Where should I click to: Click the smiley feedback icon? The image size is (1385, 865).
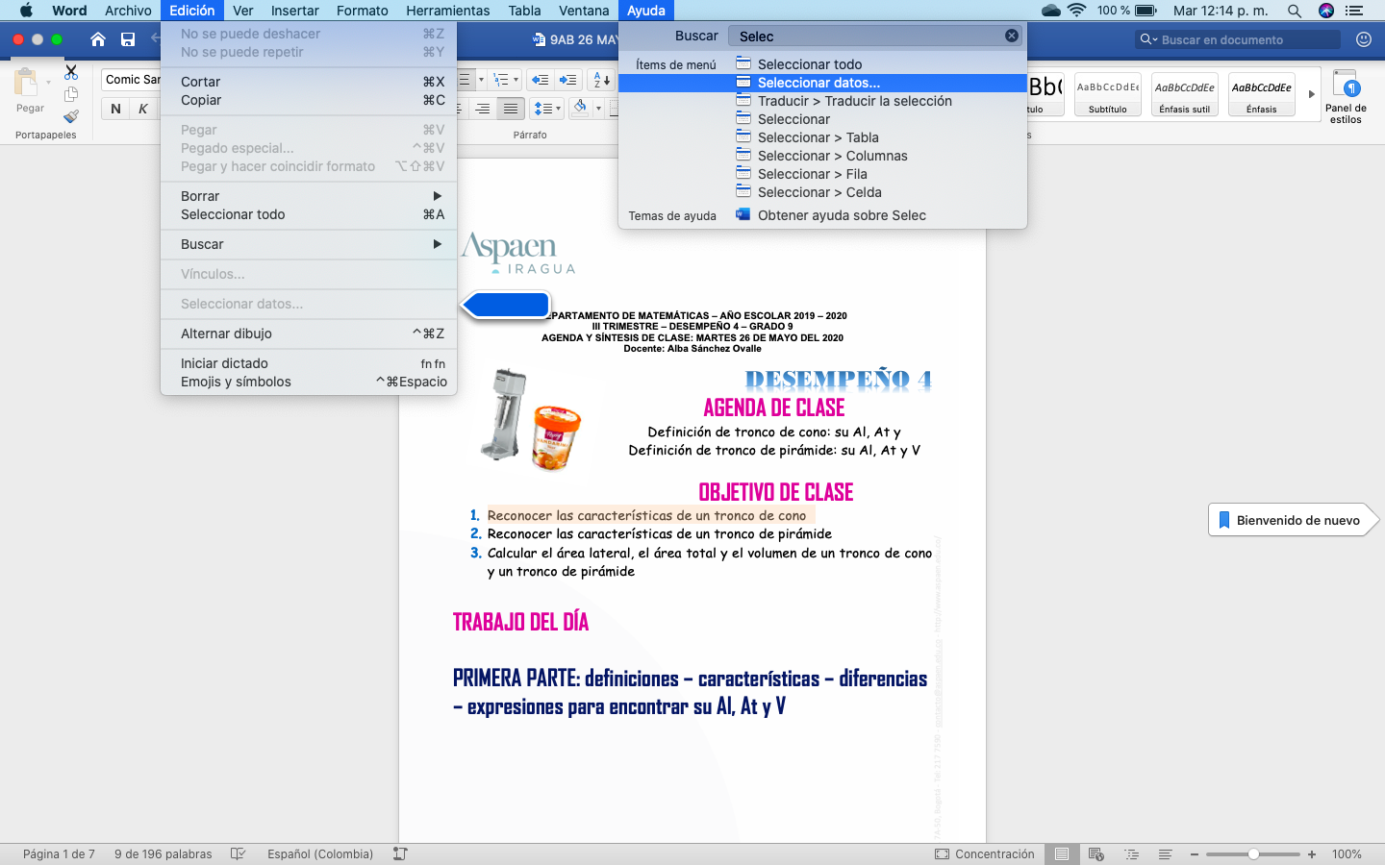click(x=1363, y=39)
